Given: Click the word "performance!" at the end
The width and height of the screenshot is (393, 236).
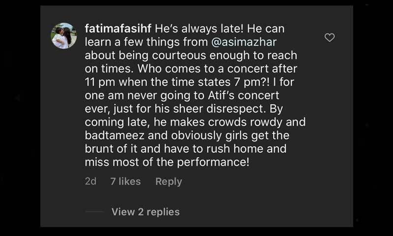Looking at the screenshot, I should (217, 161).
